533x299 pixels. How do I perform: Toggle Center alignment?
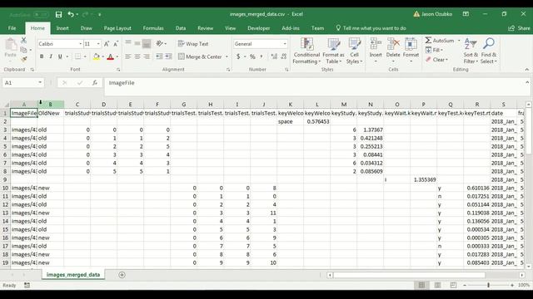[x=137, y=56]
